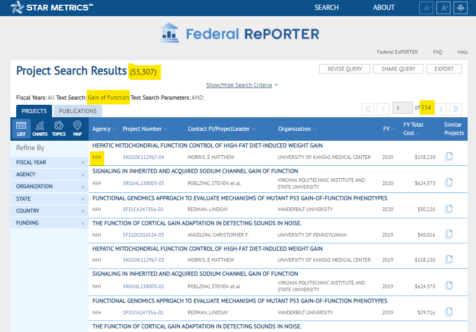476x332 pixels.
Task: Expand the ORGANIZATION refine filter
Action: 49,187
